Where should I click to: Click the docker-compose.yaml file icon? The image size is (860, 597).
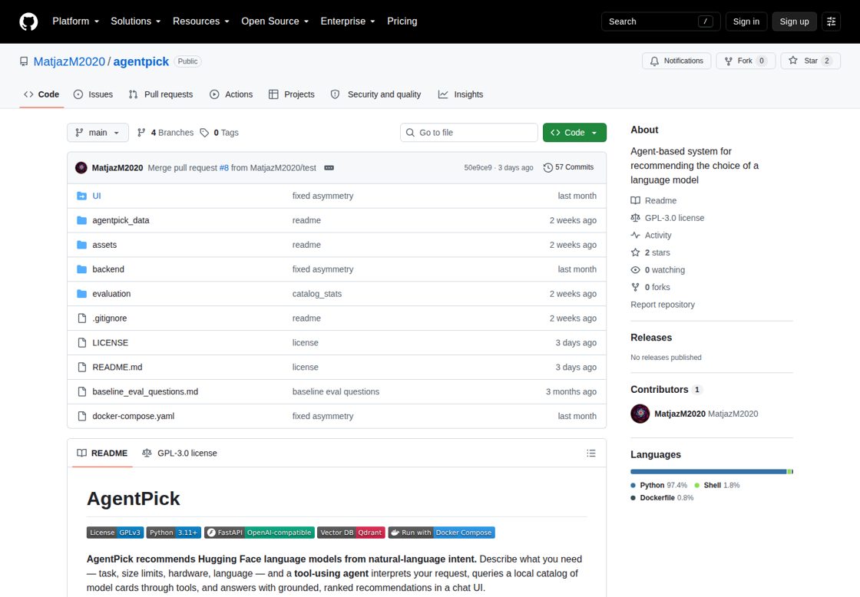(x=81, y=416)
